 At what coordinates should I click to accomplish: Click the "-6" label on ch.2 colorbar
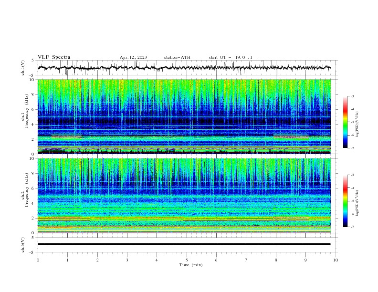(352, 214)
